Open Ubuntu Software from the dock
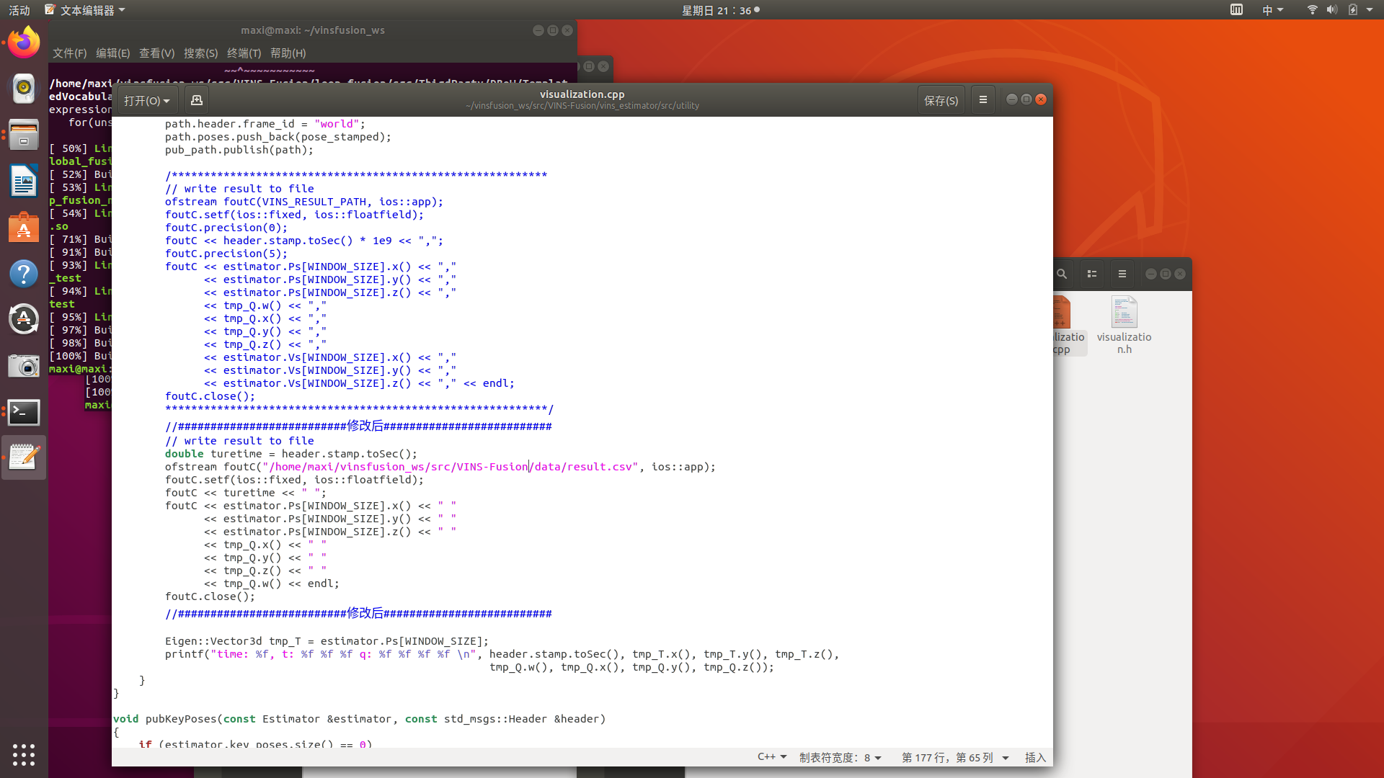The image size is (1384, 778). [24, 228]
